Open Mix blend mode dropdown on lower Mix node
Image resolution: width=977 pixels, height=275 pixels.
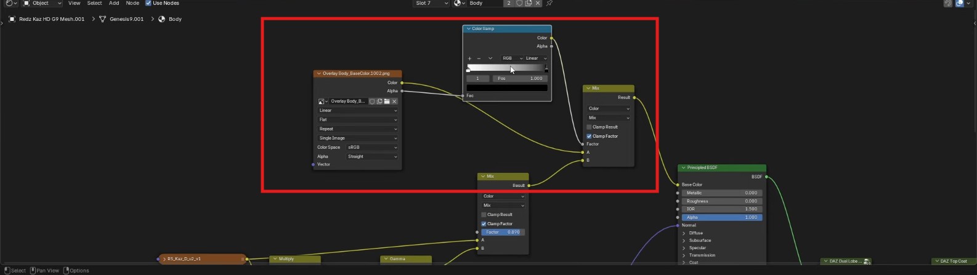(503, 205)
